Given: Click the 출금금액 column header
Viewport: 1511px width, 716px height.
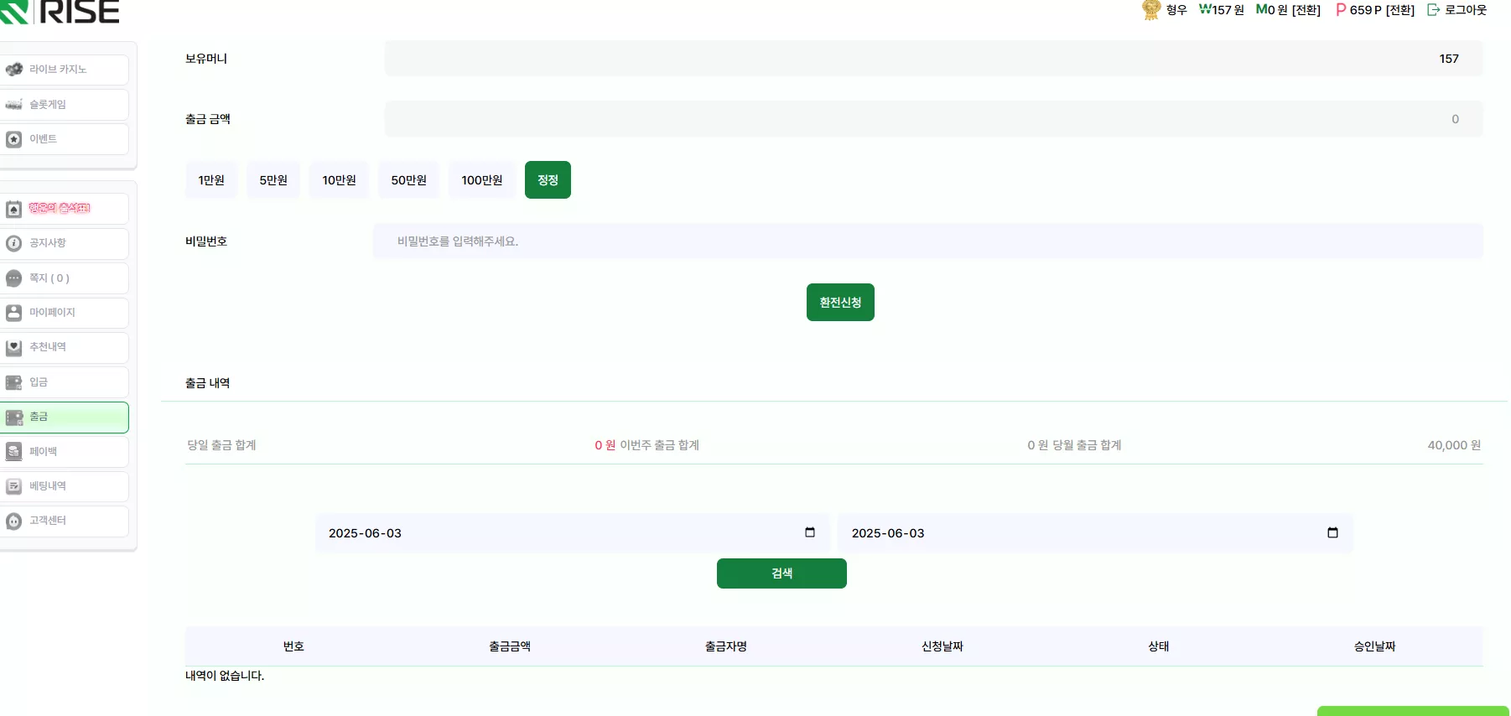Looking at the screenshot, I should (x=510, y=646).
